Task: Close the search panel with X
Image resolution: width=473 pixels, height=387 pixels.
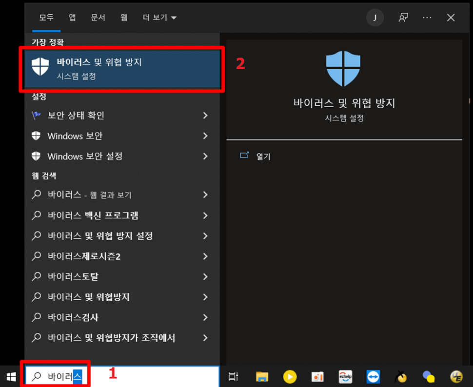Action: tap(451, 18)
